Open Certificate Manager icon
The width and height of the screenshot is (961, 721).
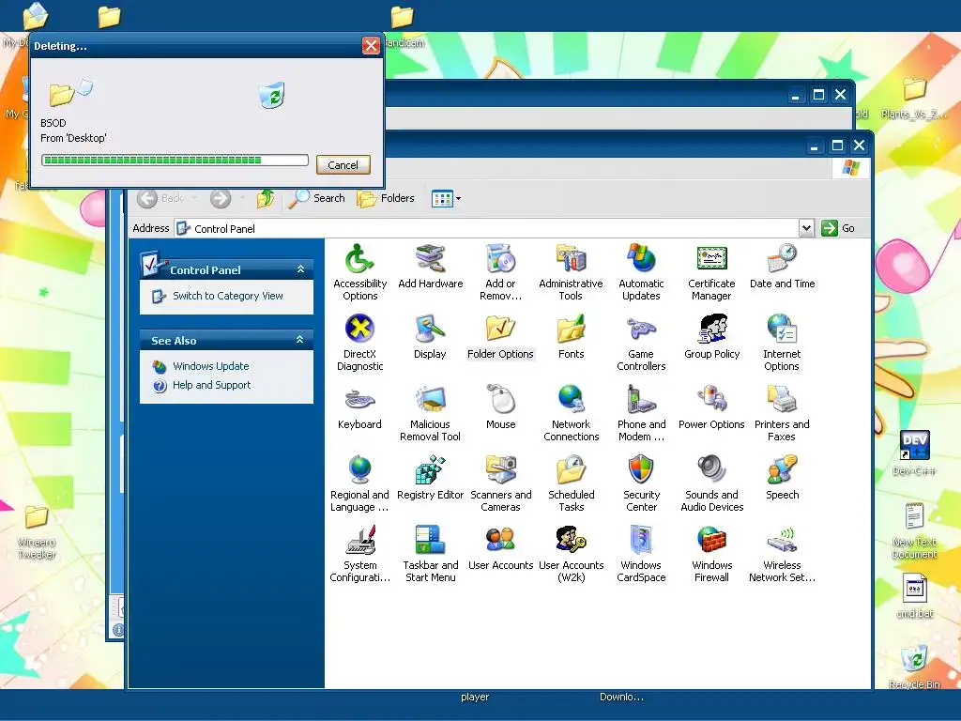711,272
